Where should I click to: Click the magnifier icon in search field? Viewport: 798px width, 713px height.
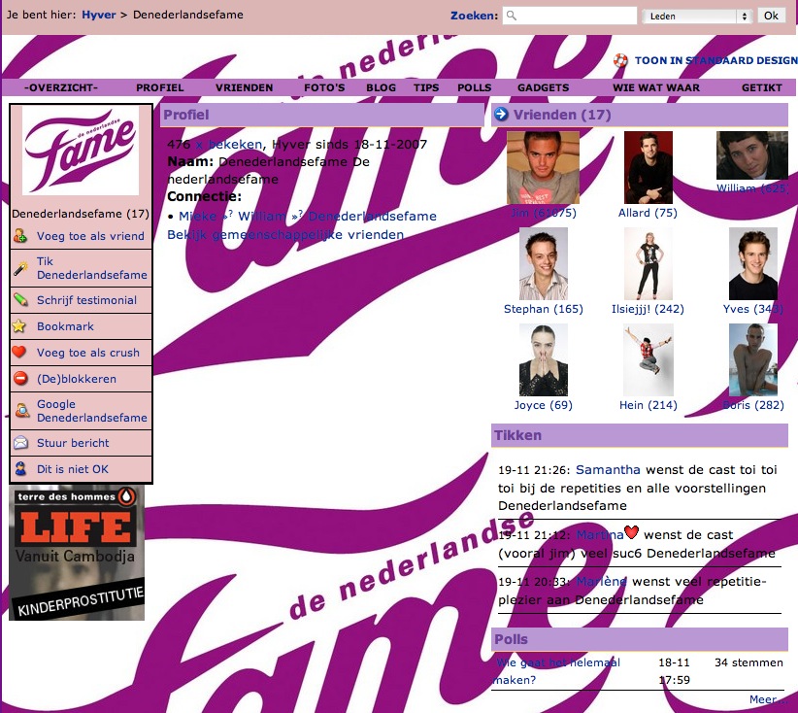pyautogui.click(x=512, y=16)
